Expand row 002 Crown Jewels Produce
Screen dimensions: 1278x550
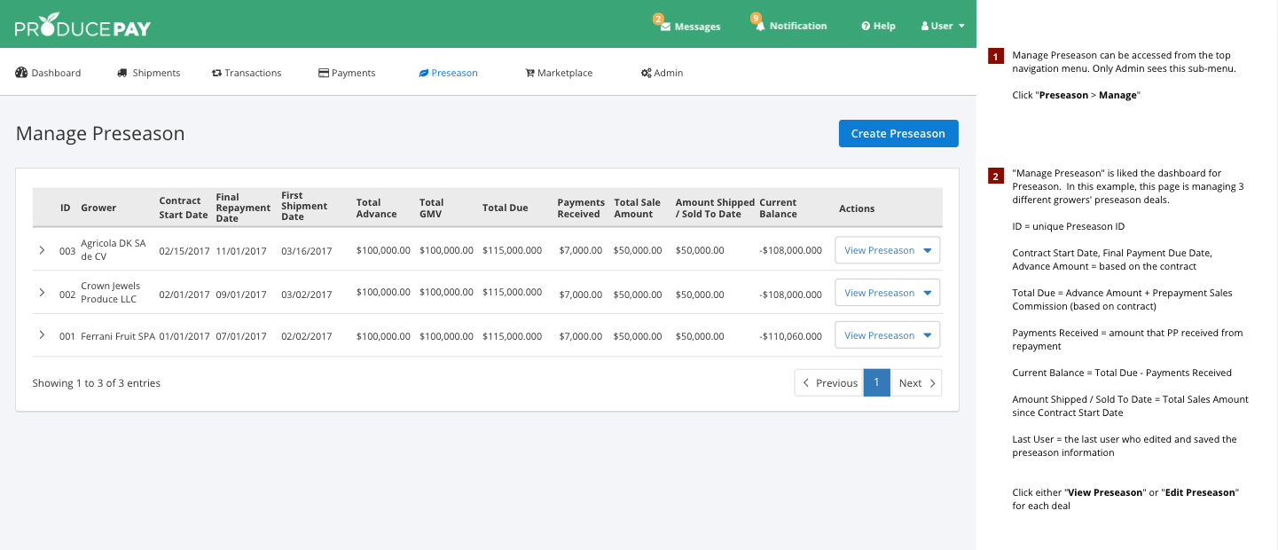(42, 292)
